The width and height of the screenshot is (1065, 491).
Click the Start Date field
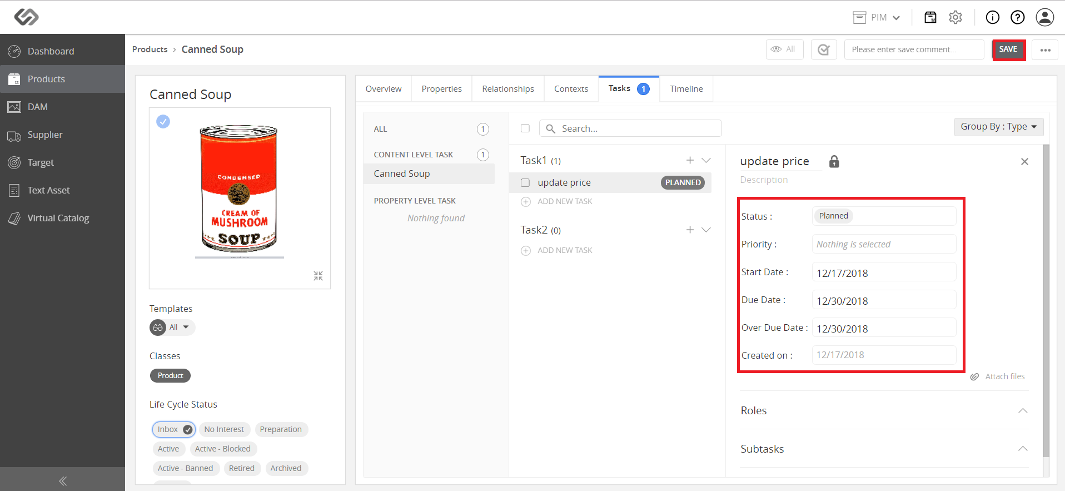[884, 272]
